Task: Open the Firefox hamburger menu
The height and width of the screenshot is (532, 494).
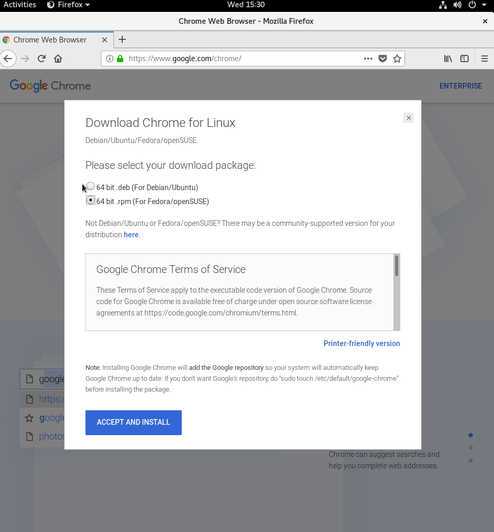Action: [485, 59]
